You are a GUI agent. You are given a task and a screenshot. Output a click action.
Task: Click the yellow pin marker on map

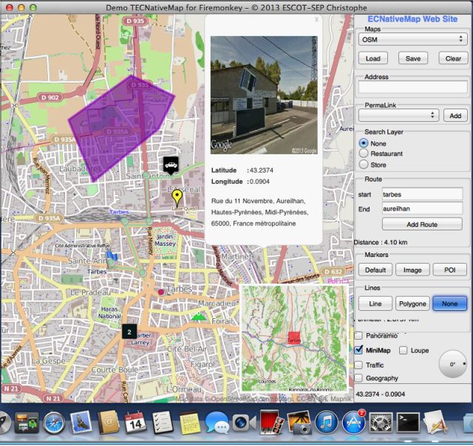177,198
